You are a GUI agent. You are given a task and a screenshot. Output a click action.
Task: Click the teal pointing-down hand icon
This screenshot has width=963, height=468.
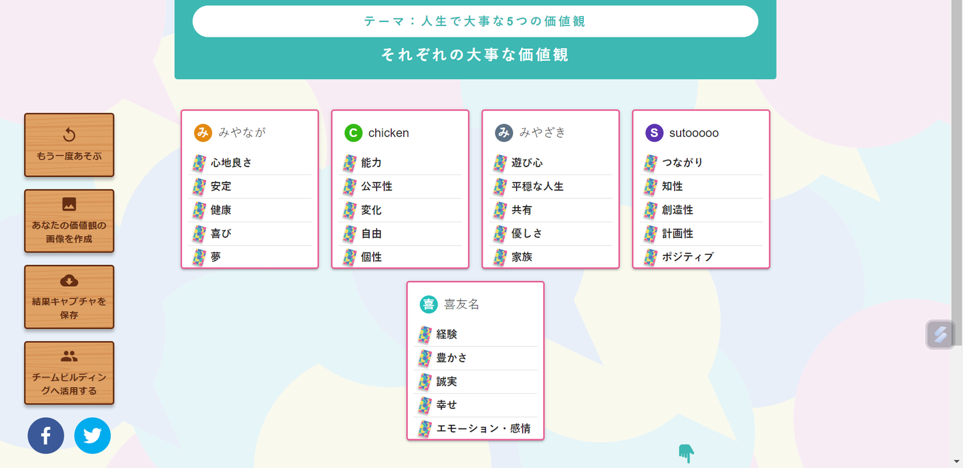point(686,454)
